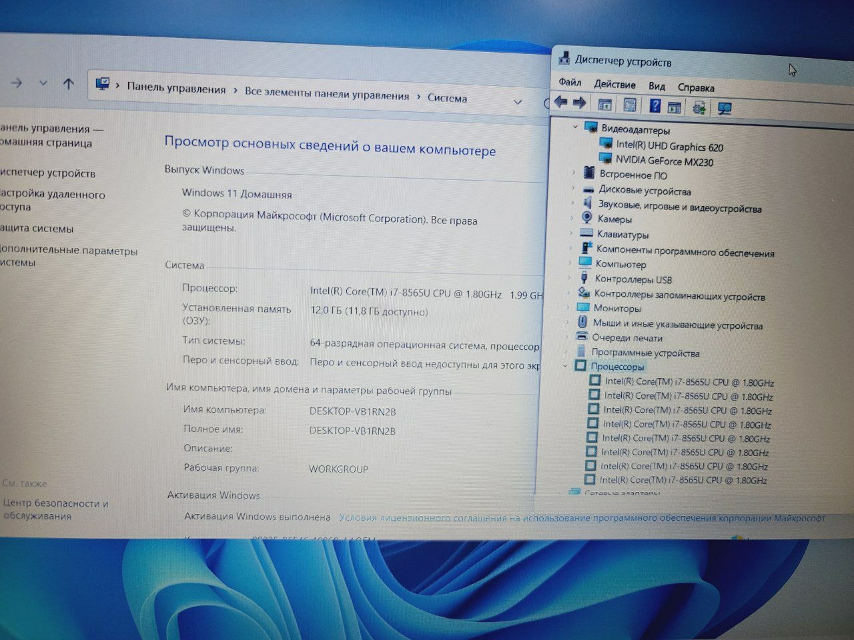Image resolution: width=854 pixels, height=640 pixels.
Task: Expand the Камеры category
Action: (572, 217)
